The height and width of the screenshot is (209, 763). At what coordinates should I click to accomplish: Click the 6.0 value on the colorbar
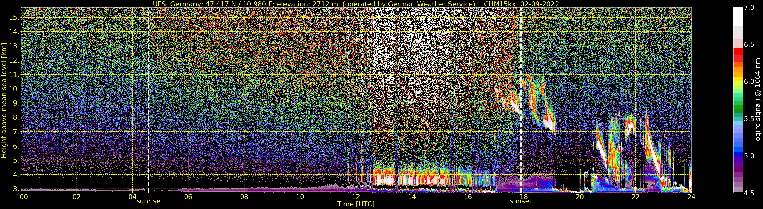coord(749,82)
